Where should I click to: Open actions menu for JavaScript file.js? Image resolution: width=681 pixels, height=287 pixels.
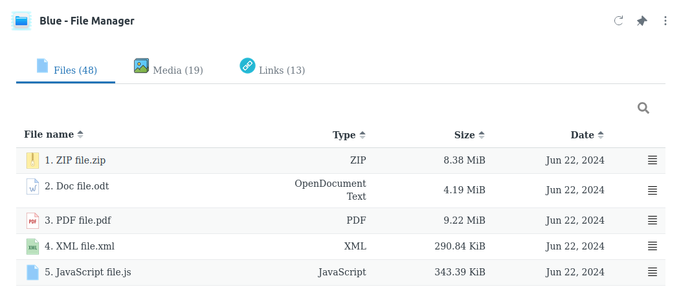(x=653, y=272)
